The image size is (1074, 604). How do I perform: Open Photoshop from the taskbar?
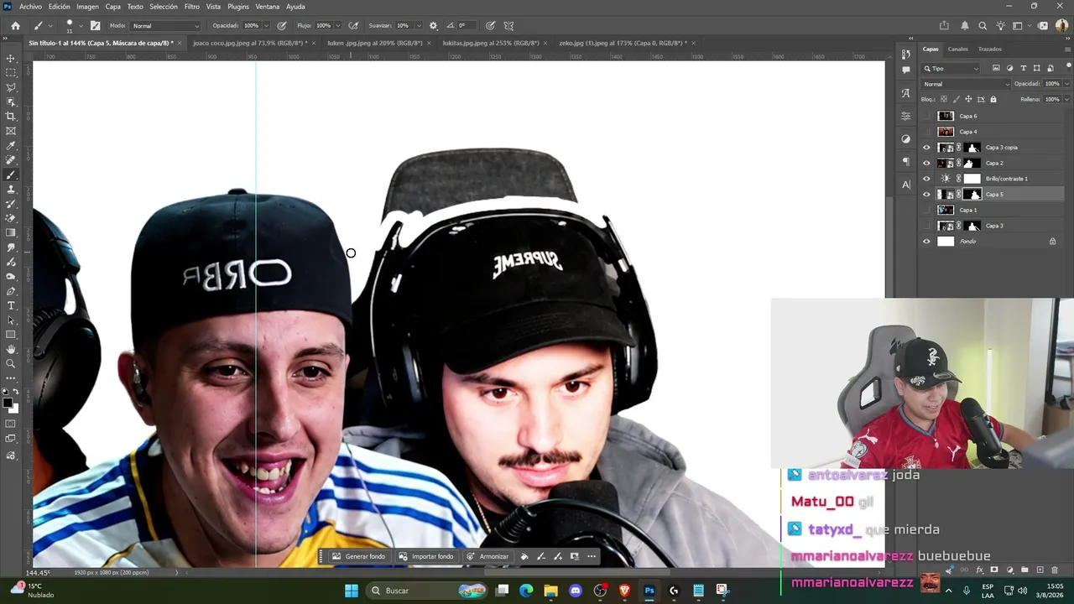click(x=649, y=591)
